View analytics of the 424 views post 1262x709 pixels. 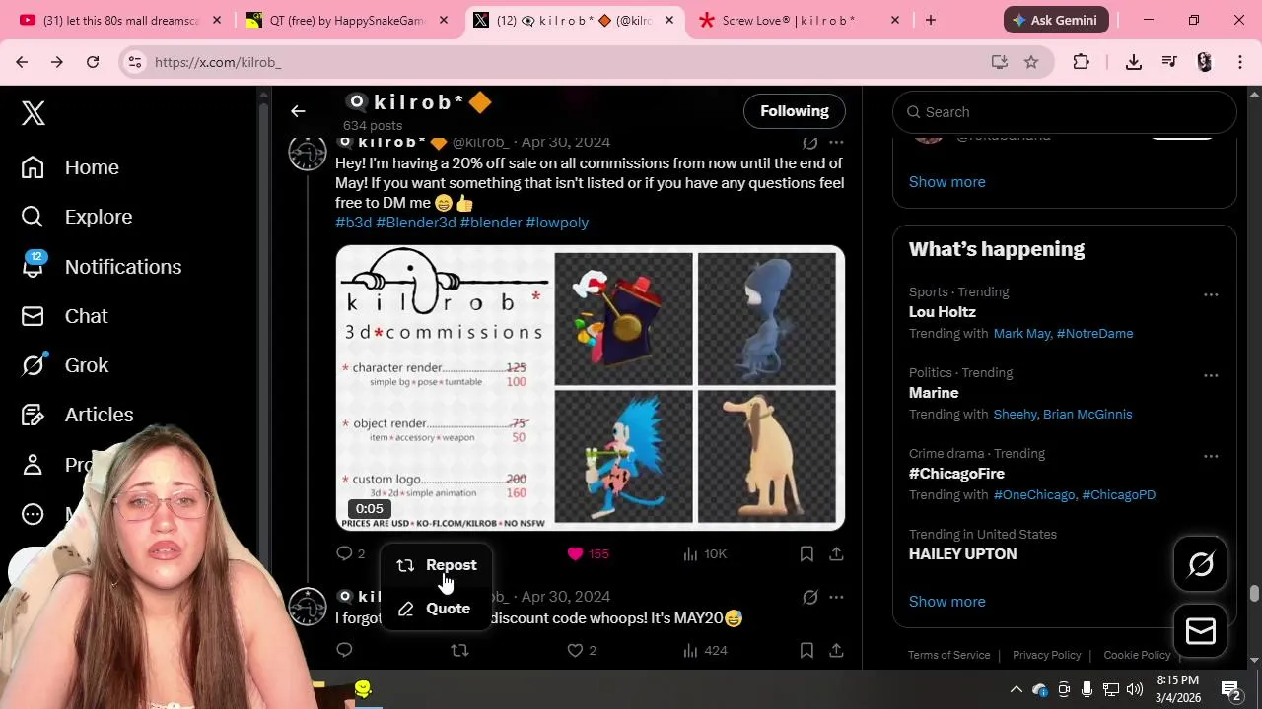[705, 650]
